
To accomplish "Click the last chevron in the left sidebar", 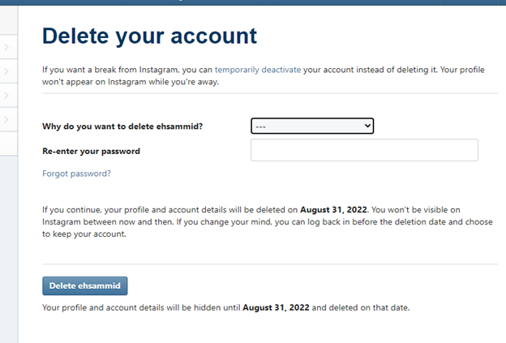I will point(6,121).
